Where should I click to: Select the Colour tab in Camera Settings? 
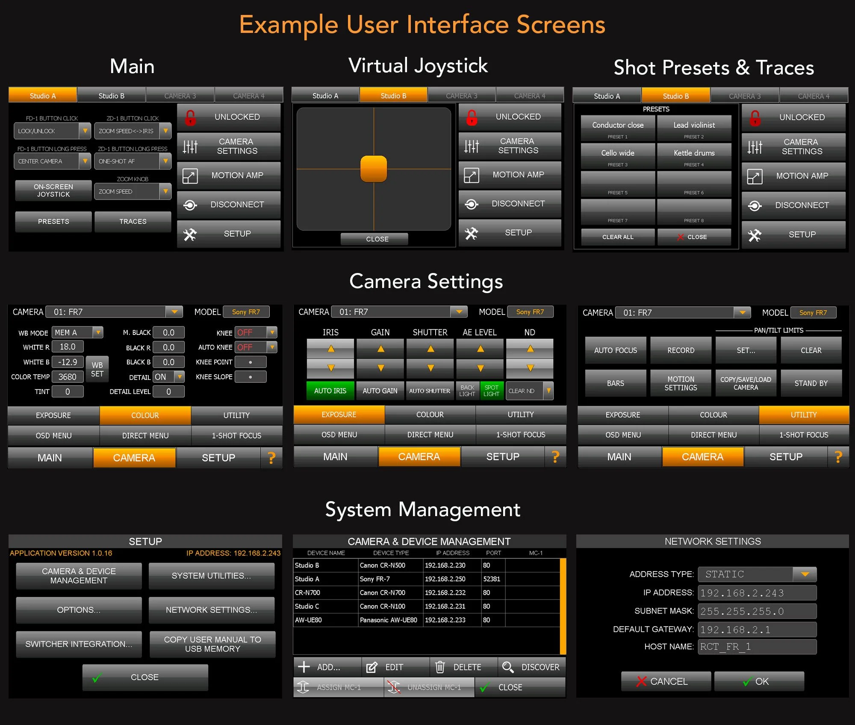click(145, 415)
